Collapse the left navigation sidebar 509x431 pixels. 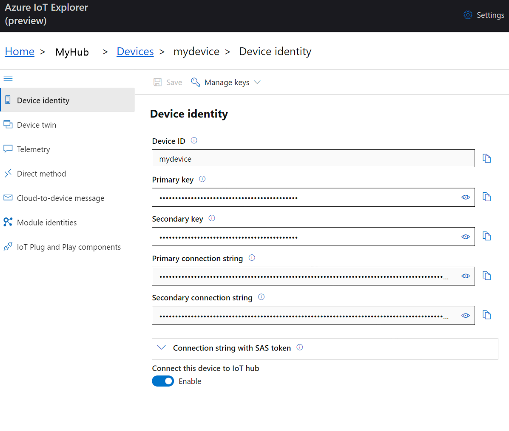coord(8,78)
